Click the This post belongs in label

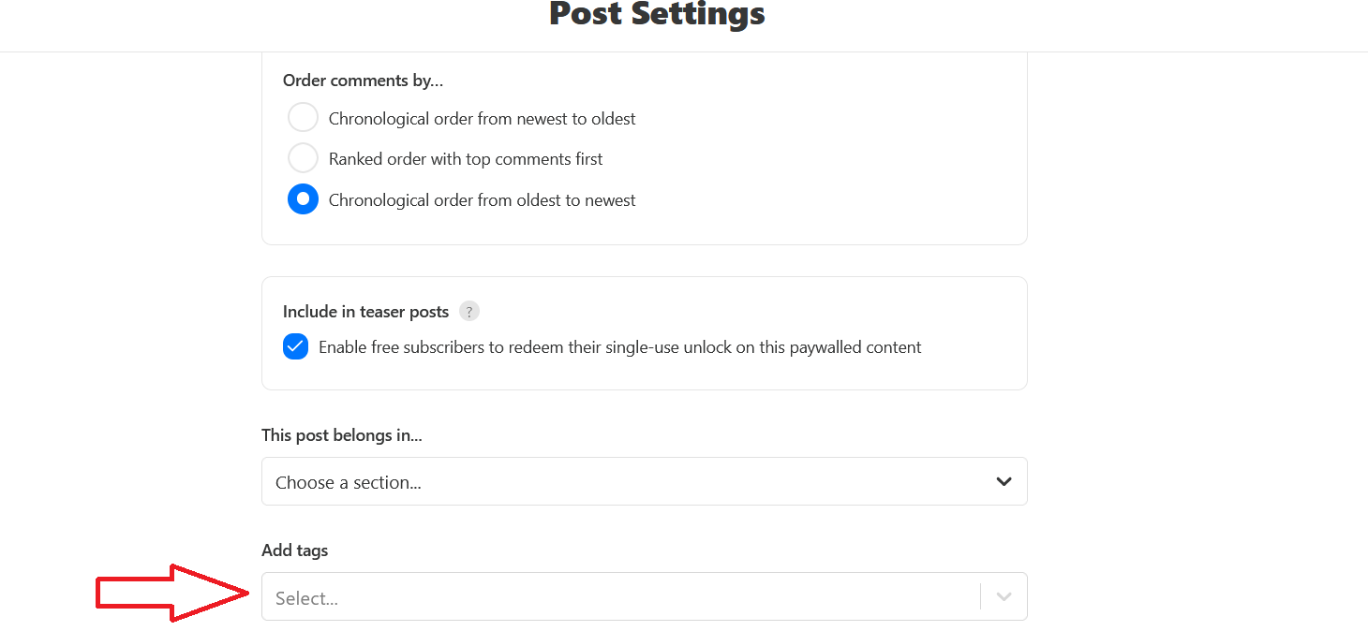click(x=342, y=434)
